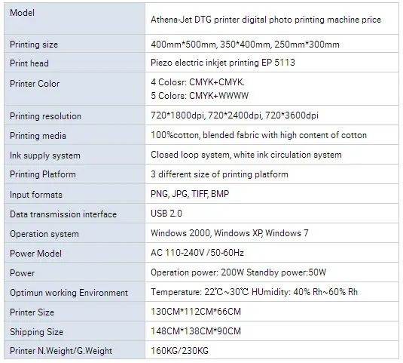Select the 'USB 2.0' value
The width and height of the screenshot is (403, 363).
click(x=166, y=214)
